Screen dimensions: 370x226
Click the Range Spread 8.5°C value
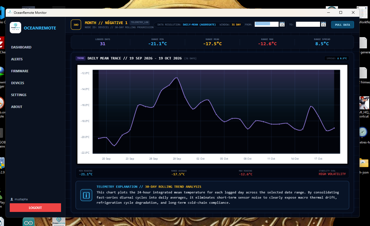click(x=322, y=44)
